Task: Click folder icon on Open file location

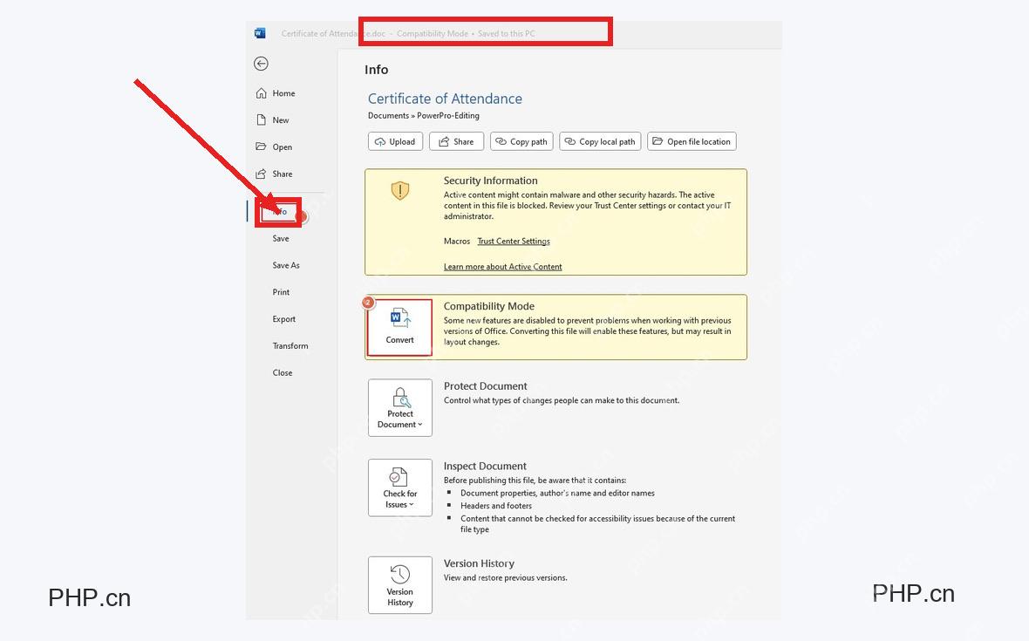Action: click(x=658, y=141)
